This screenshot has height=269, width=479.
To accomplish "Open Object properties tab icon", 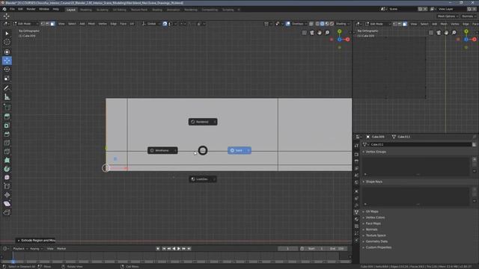I will point(356,191).
